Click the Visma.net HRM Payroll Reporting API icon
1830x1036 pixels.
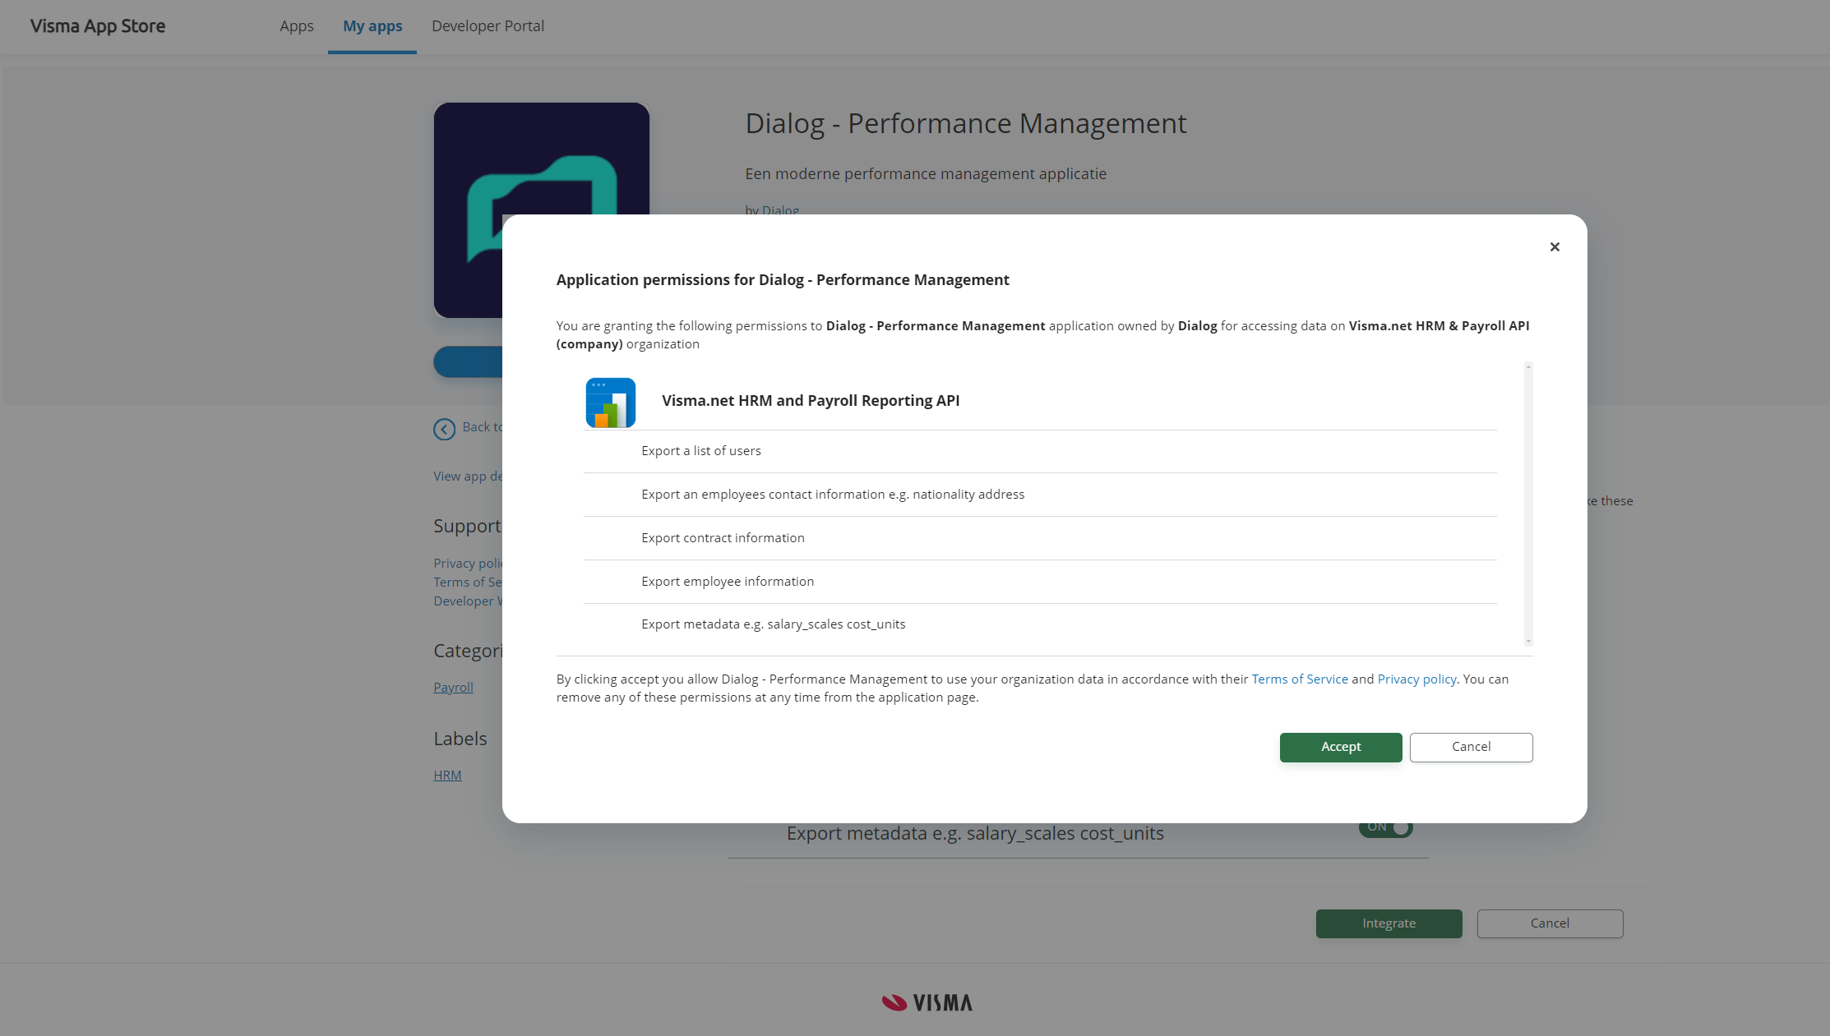coord(611,403)
